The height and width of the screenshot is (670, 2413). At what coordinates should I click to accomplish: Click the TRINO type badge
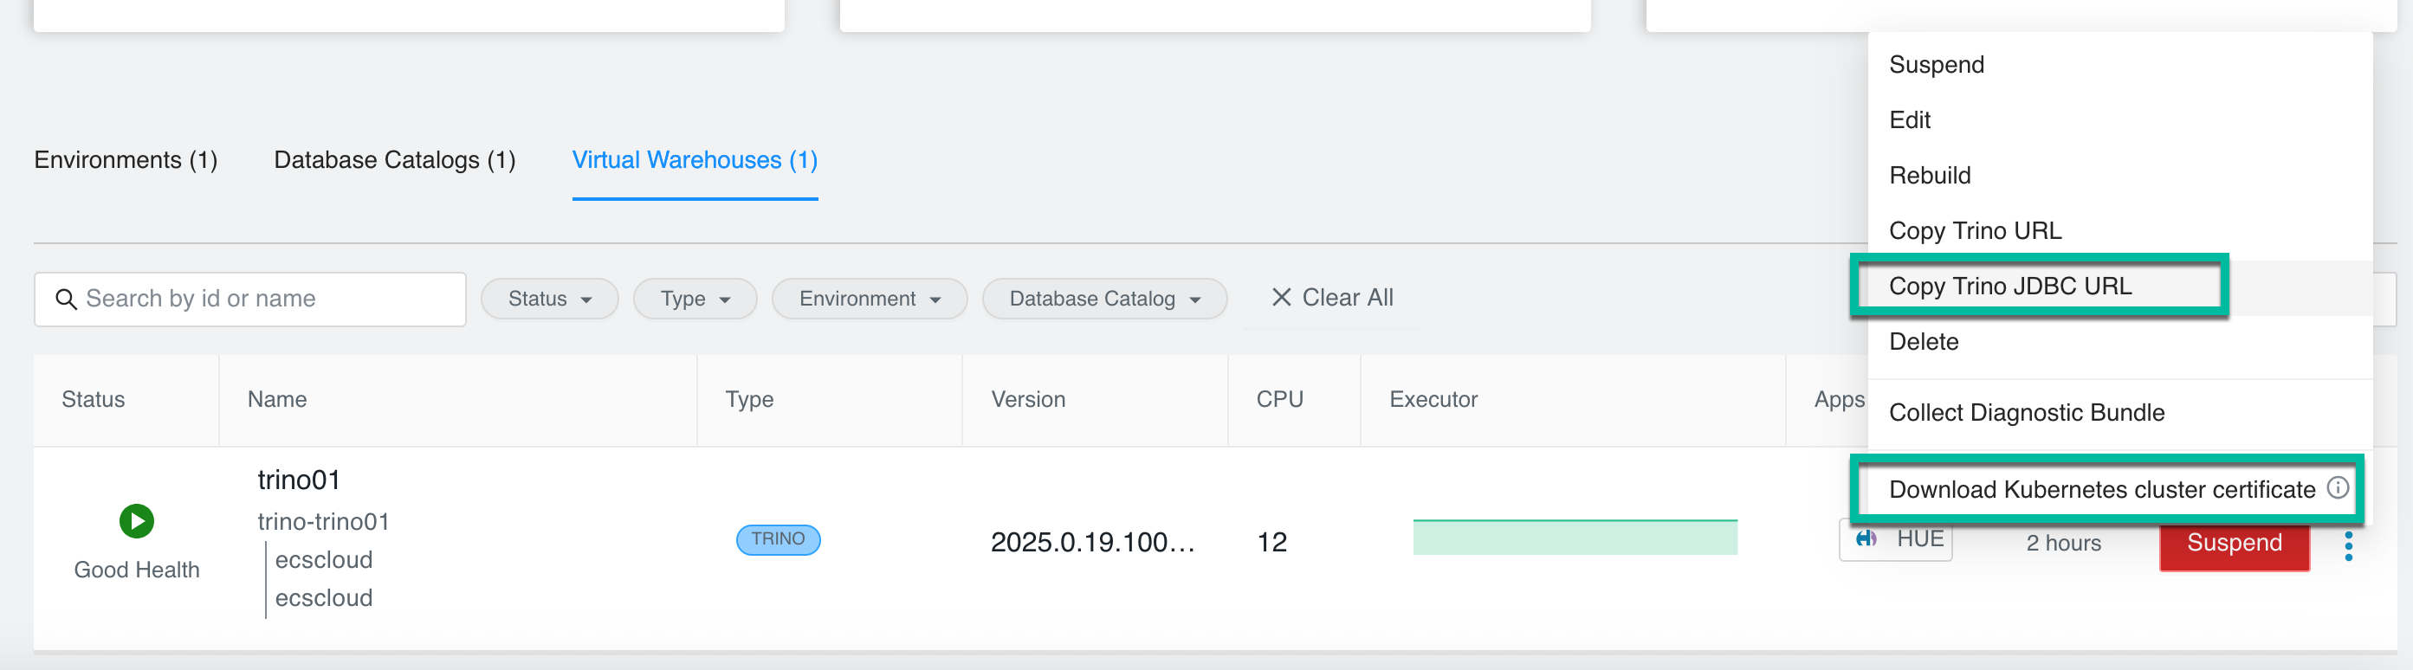click(778, 539)
